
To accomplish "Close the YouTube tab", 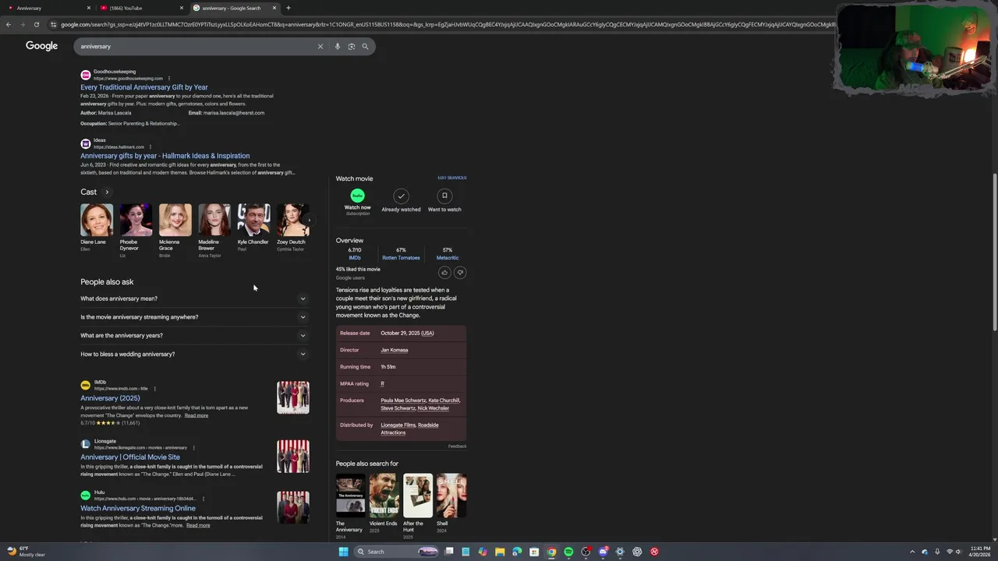I will pyautogui.click(x=182, y=8).
